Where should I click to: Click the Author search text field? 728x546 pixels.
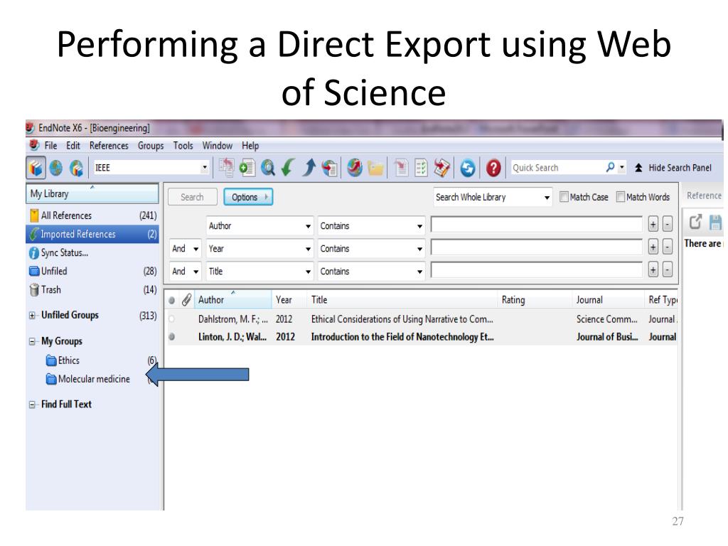click(537, 225)
